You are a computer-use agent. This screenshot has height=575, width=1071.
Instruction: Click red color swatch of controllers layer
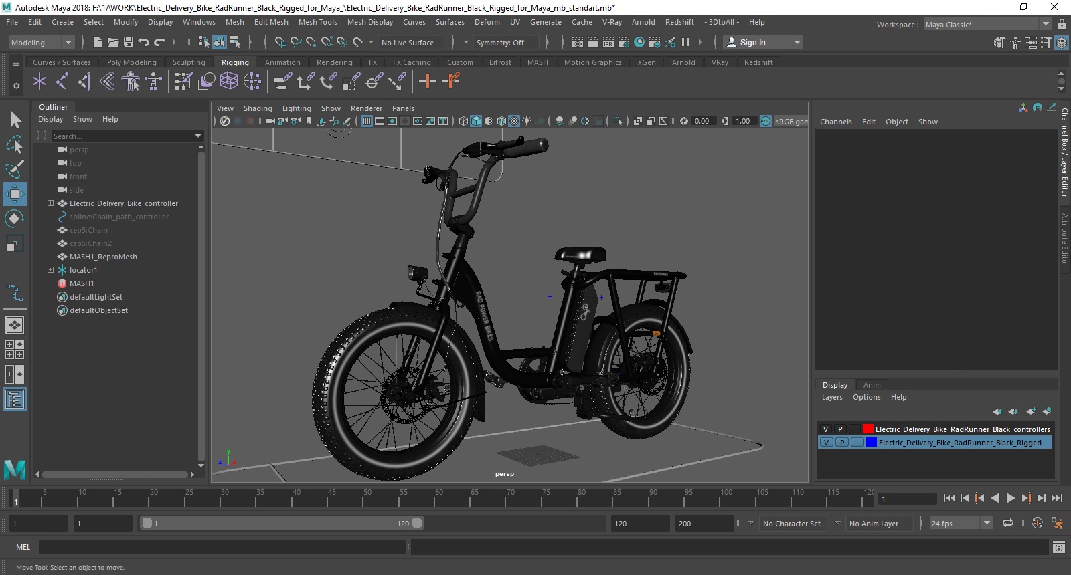pos(868,429)
